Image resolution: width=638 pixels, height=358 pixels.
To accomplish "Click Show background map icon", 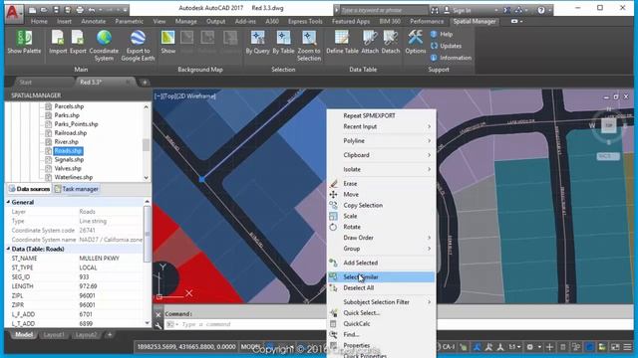I will (168, 42).
